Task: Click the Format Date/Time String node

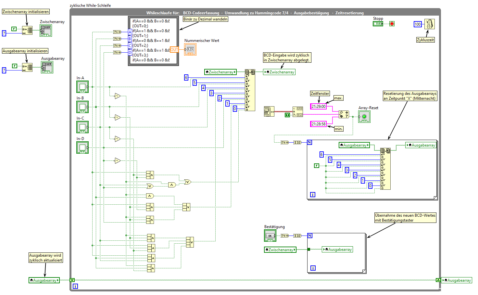Action: [298, 111]
